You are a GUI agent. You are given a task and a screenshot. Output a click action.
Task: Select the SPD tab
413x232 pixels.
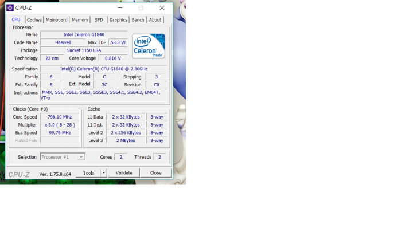[99, 20]
